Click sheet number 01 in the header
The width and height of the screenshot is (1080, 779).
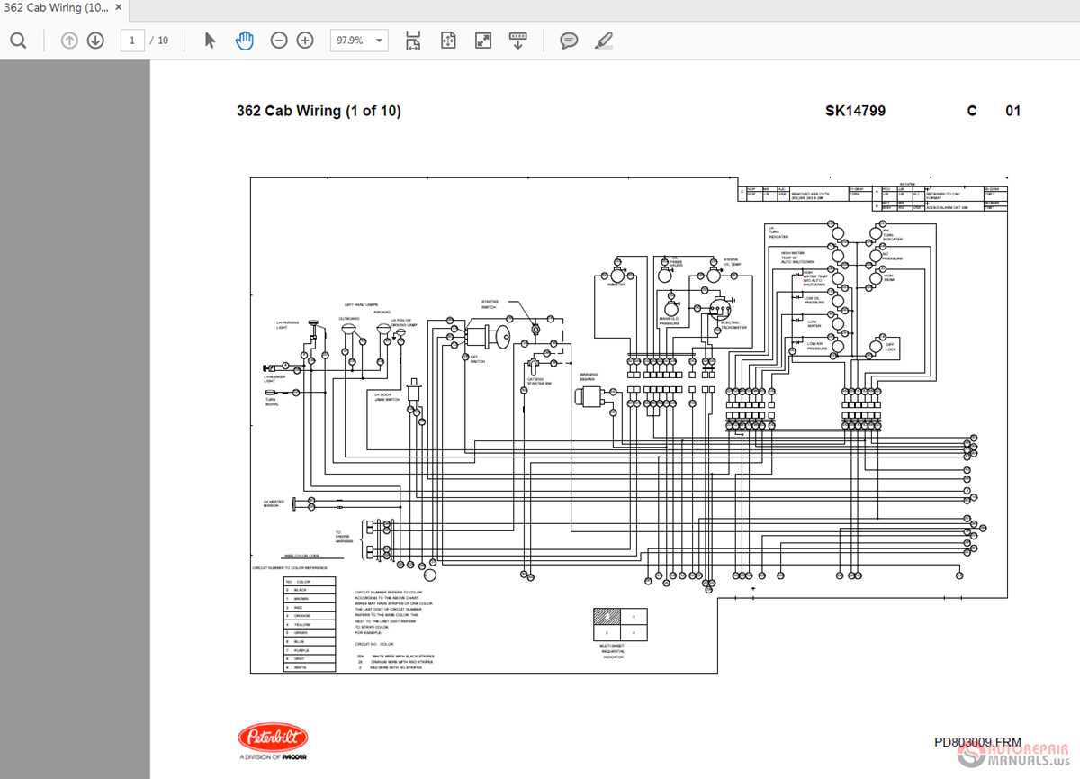pyautogui.click(x=1013, y=111)
